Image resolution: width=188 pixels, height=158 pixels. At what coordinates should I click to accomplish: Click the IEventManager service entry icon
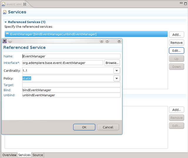click(7, 34)
